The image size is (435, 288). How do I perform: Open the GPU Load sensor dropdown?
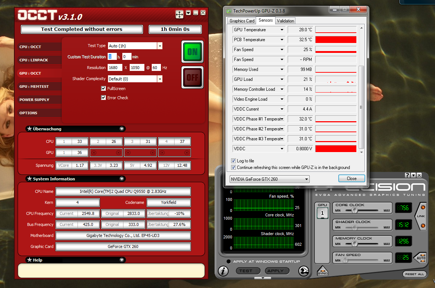pyautogui.click(x=282, y=79)
